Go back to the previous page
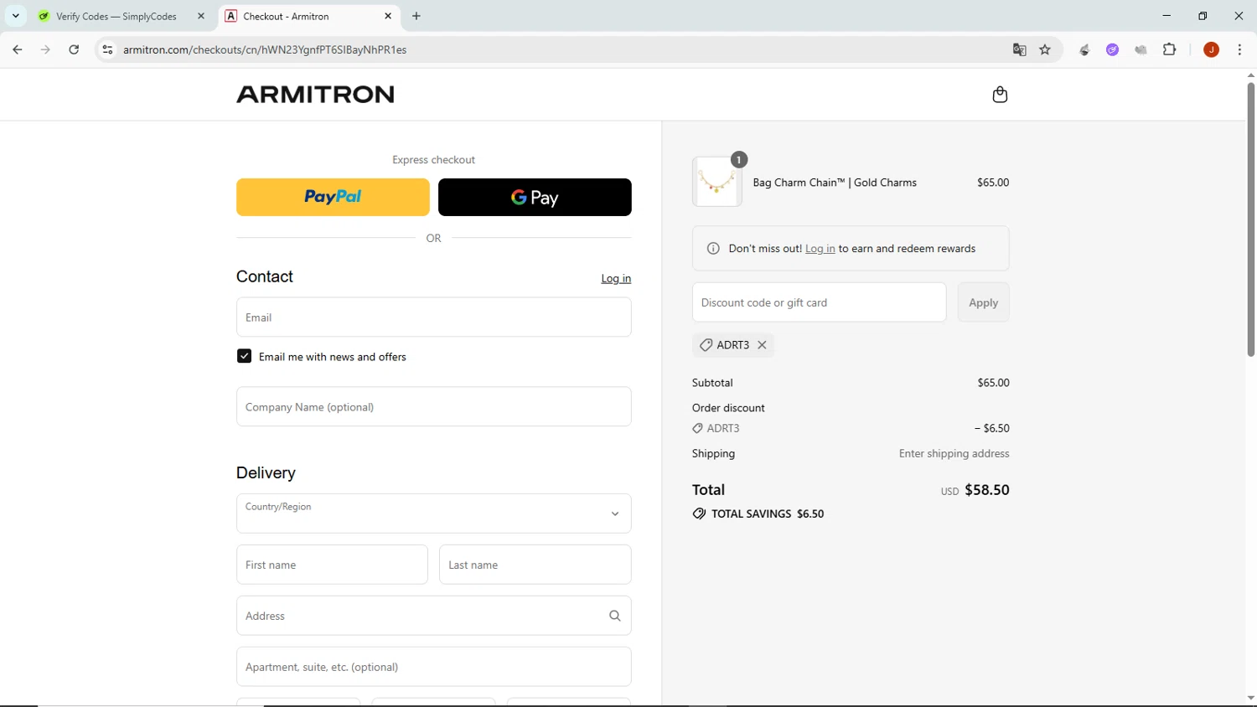 pyautogui.click(x=18, y=50)
